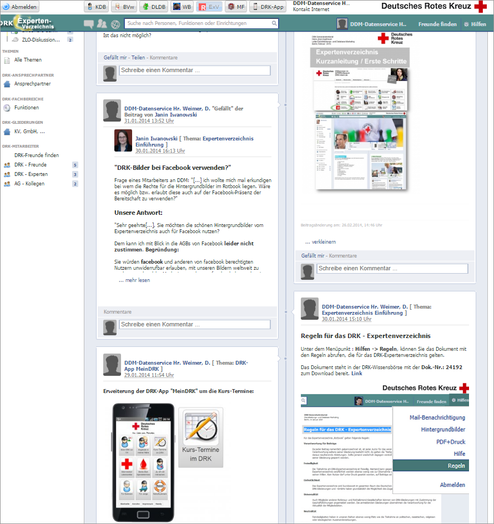
Task: Click the Deutsches Rotes Kreuz logo top right
Action: (x=434, y=6)
